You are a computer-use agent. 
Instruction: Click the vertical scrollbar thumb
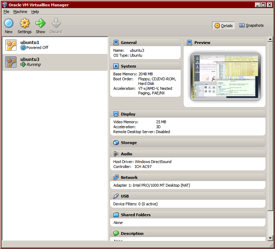coord(270,126)
